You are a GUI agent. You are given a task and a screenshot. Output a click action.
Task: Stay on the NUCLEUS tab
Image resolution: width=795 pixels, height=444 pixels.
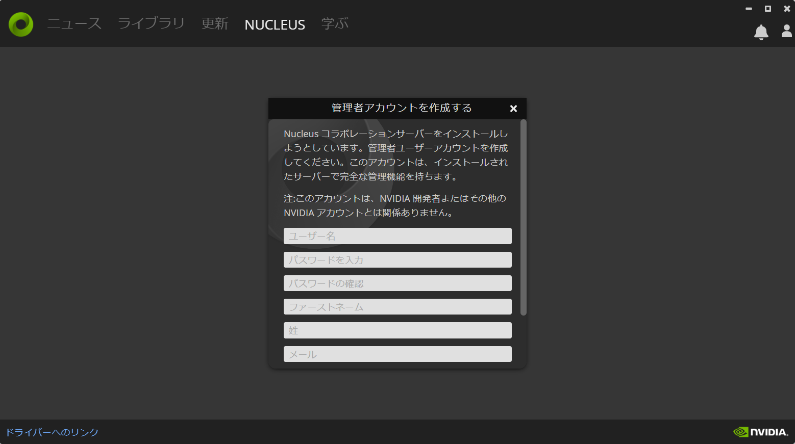pyautogui.click(x=275, y=24)
